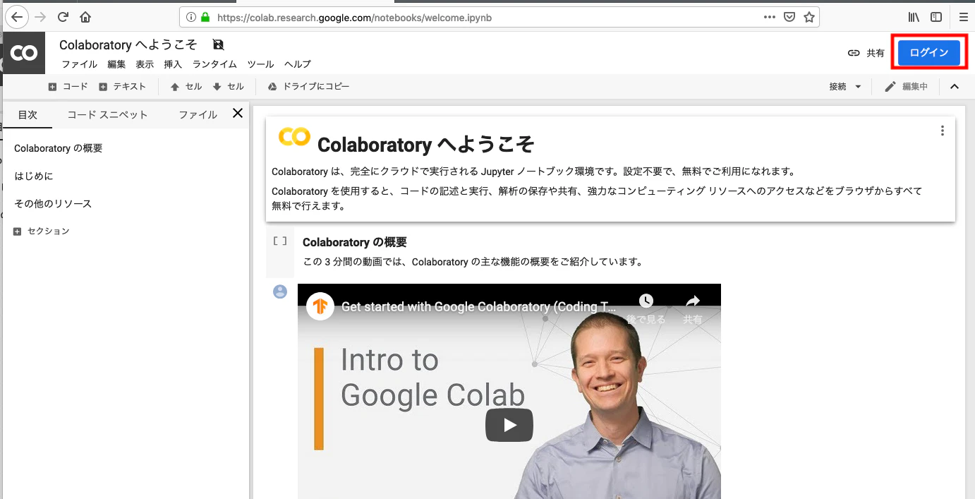Click the video title Get started with Google Colaboratory

coord(479,307)
